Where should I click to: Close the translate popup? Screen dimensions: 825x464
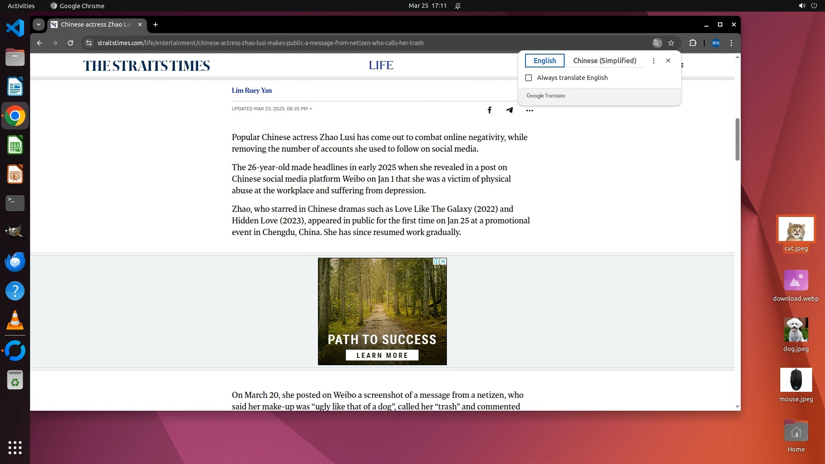pos(668,61)
